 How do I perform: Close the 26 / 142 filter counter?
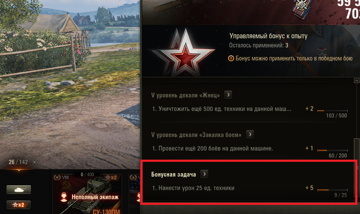[34, 162]
